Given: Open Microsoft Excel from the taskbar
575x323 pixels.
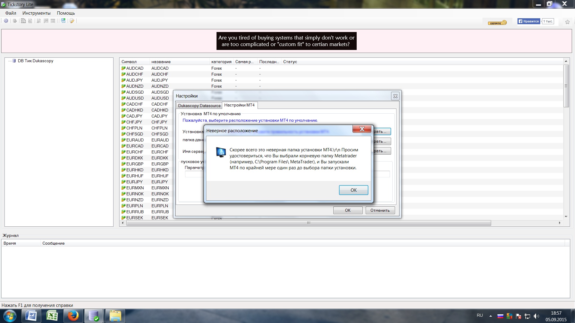Looking at the screenshot, I should point(52,316).
